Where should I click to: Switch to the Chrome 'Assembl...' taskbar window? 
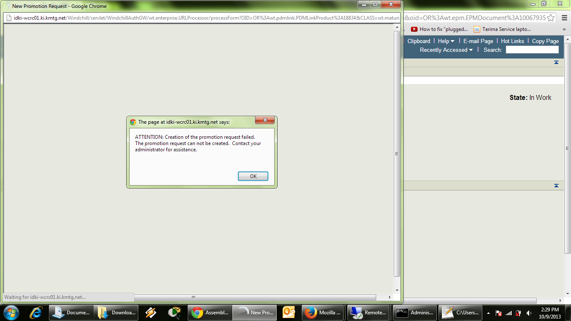pos(209,312)
